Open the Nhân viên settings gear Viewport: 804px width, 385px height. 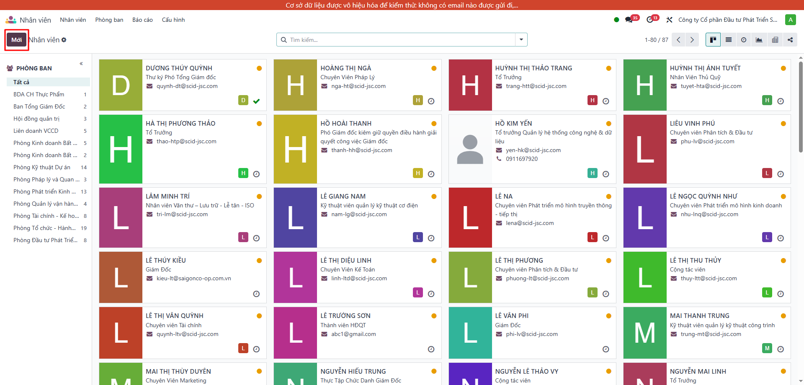(x=64, y=40)
